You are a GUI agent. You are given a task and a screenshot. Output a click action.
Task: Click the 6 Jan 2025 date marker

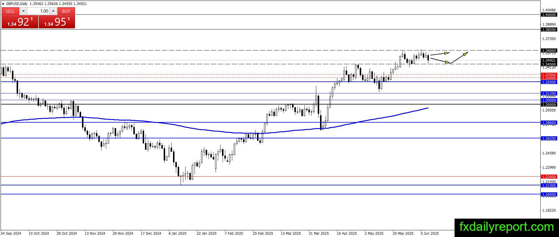177,233
